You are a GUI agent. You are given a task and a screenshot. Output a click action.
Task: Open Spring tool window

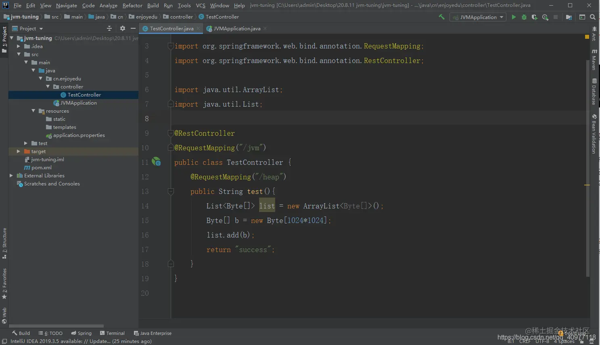coord(81,333)
